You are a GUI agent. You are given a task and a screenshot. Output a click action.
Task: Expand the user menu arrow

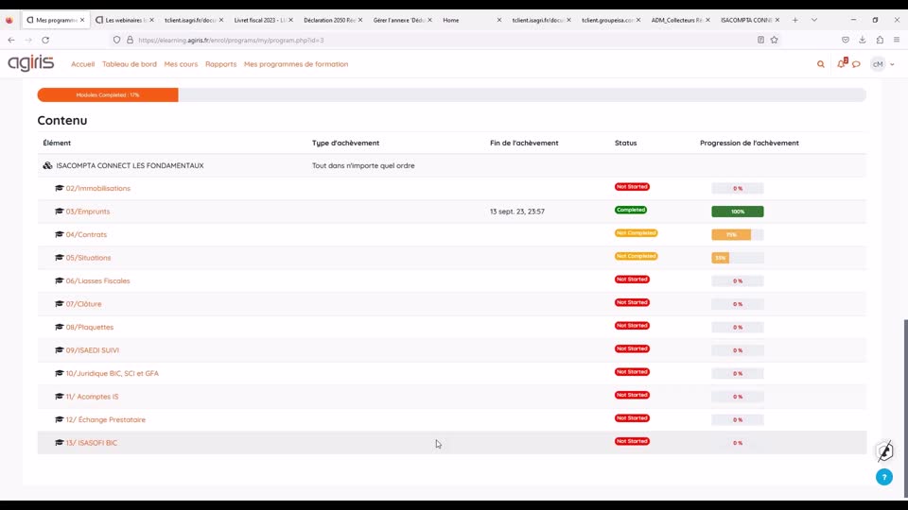892,64
